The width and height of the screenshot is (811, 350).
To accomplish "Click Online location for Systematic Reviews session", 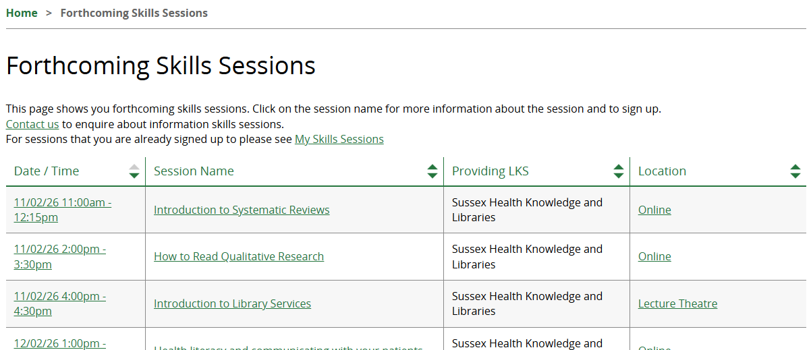I will 654,210.
